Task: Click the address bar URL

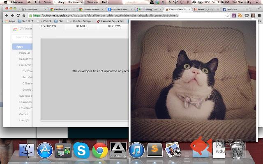Action: 106,16
